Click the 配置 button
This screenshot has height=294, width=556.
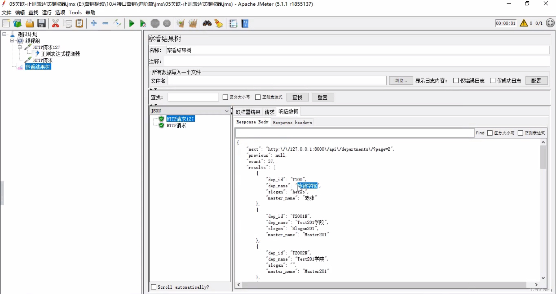536,81
